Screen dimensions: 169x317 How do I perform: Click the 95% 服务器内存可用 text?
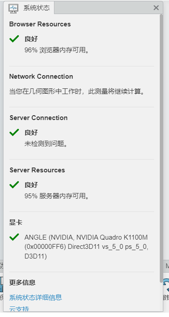click(57, 196)
